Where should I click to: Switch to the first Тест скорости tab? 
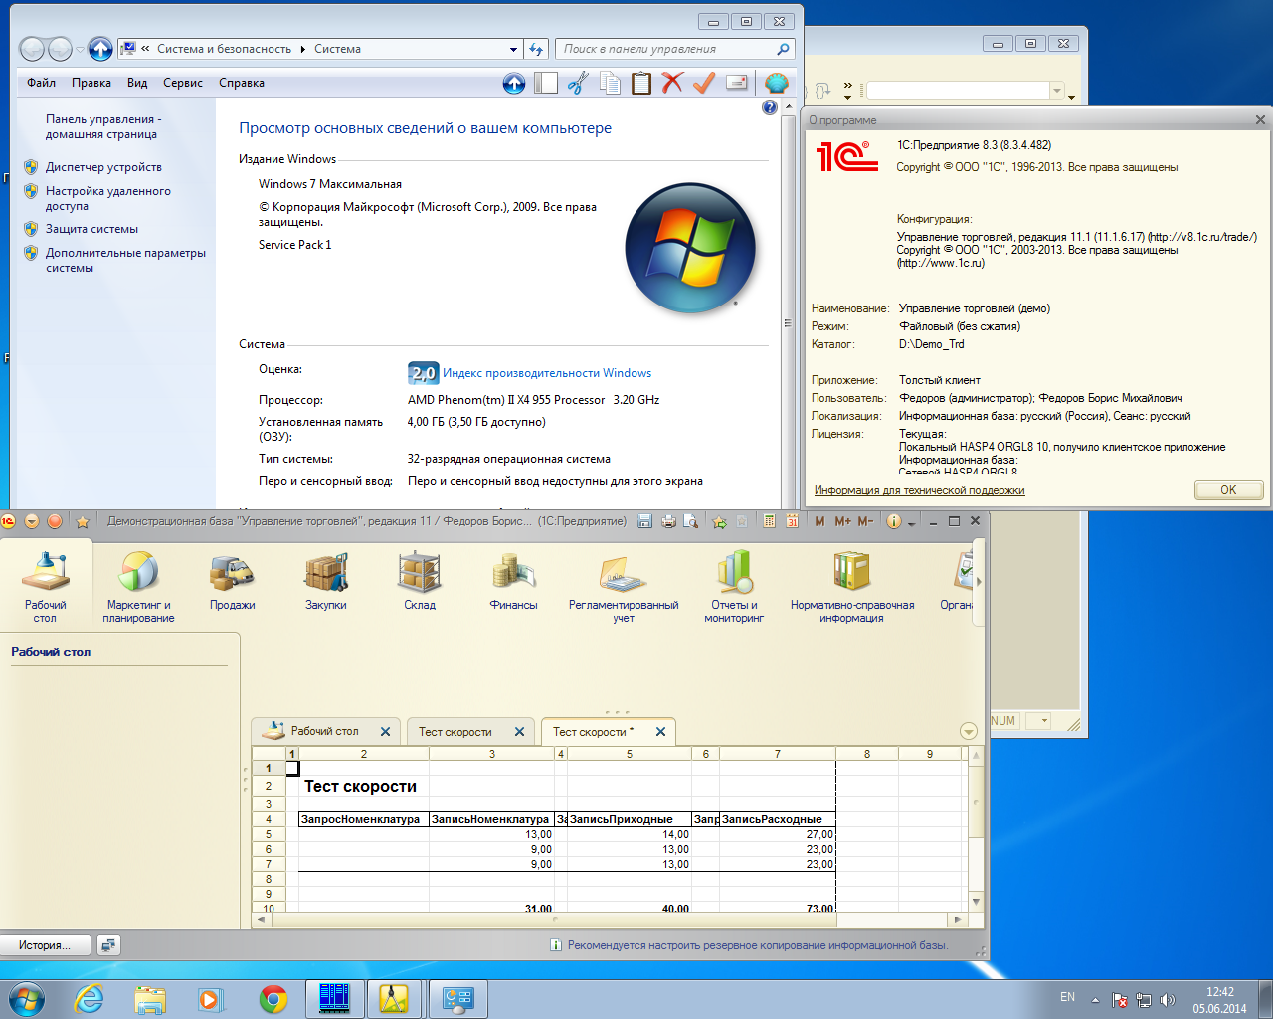[455, 732]
